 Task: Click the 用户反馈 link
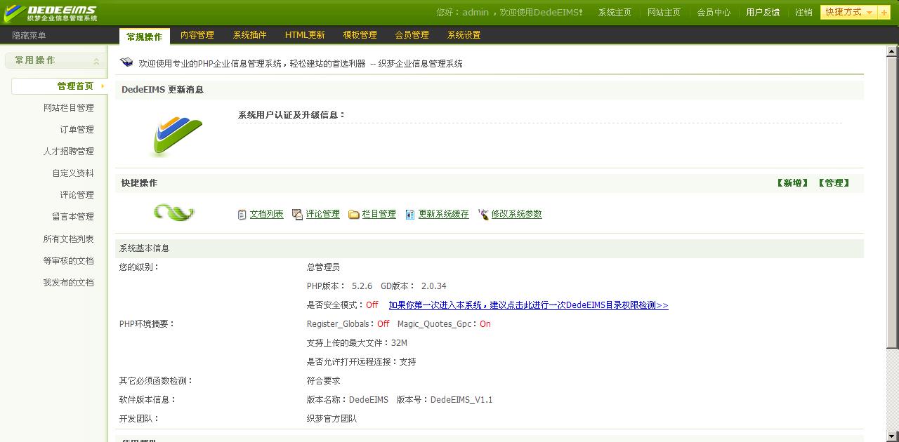(x=763, y=13)
